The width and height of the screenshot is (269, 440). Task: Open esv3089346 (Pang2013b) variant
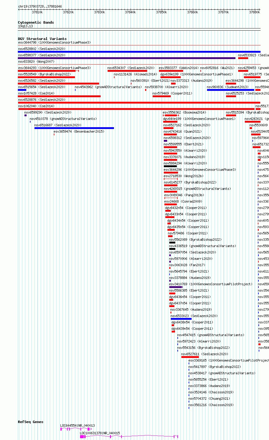point(184,195)
